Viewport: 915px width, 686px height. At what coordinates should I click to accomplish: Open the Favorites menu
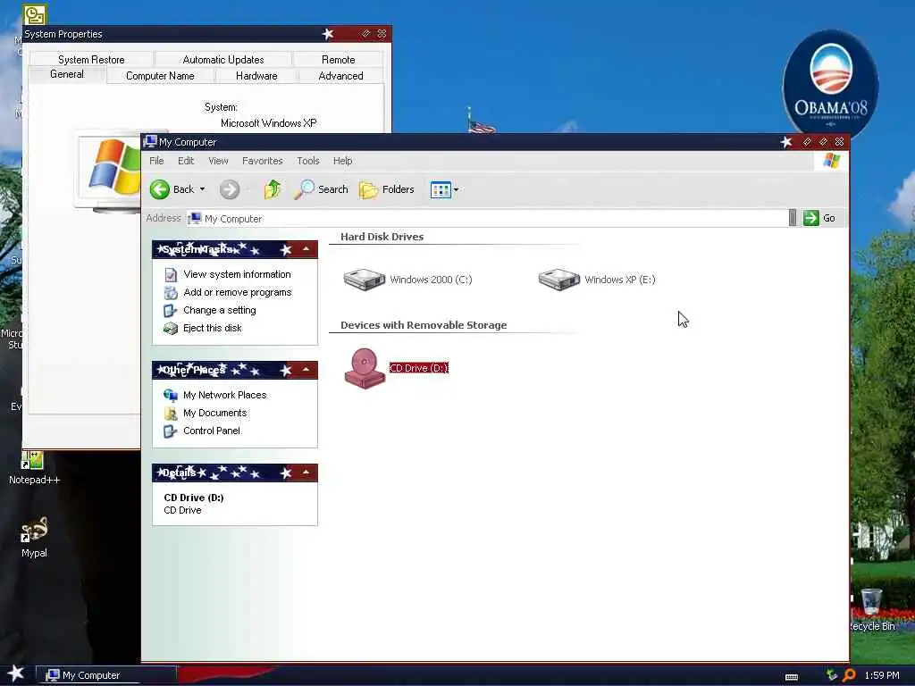click(262, 161)
